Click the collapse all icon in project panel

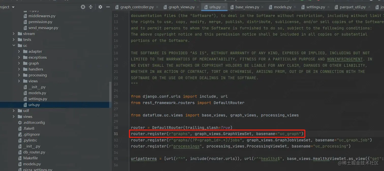coord(91,7)
